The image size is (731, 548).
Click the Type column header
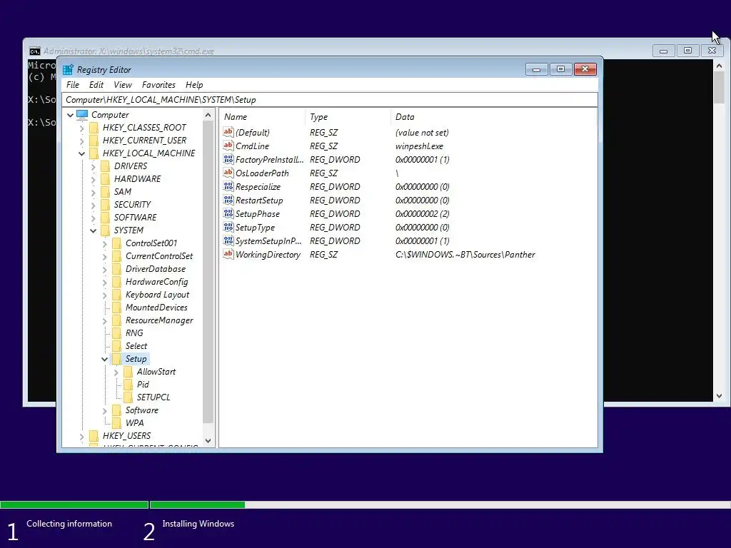click(348, 117)
